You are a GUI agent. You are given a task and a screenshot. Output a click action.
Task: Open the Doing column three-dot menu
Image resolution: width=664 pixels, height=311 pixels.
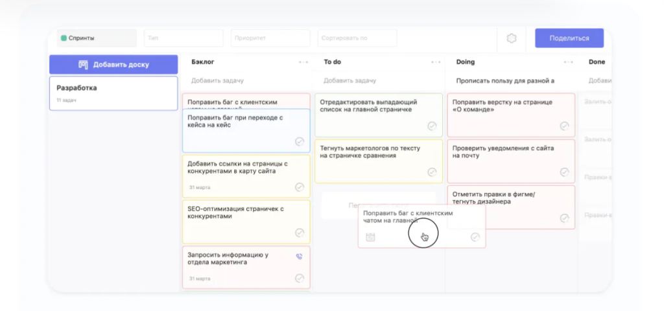(568, 62)
